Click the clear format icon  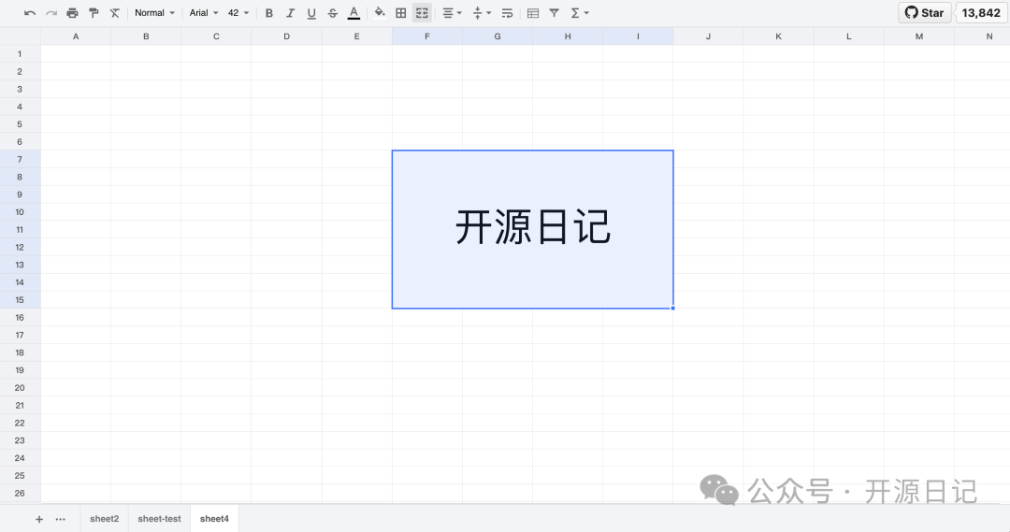(115, 13)
